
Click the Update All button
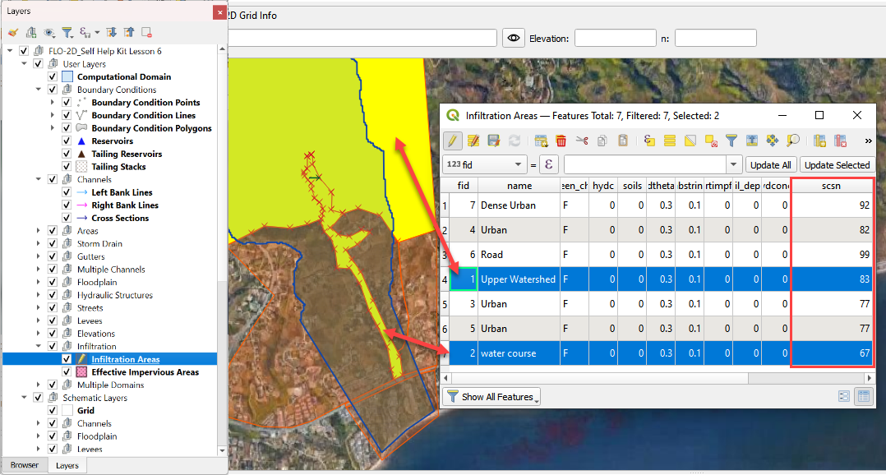click(771, 164)
